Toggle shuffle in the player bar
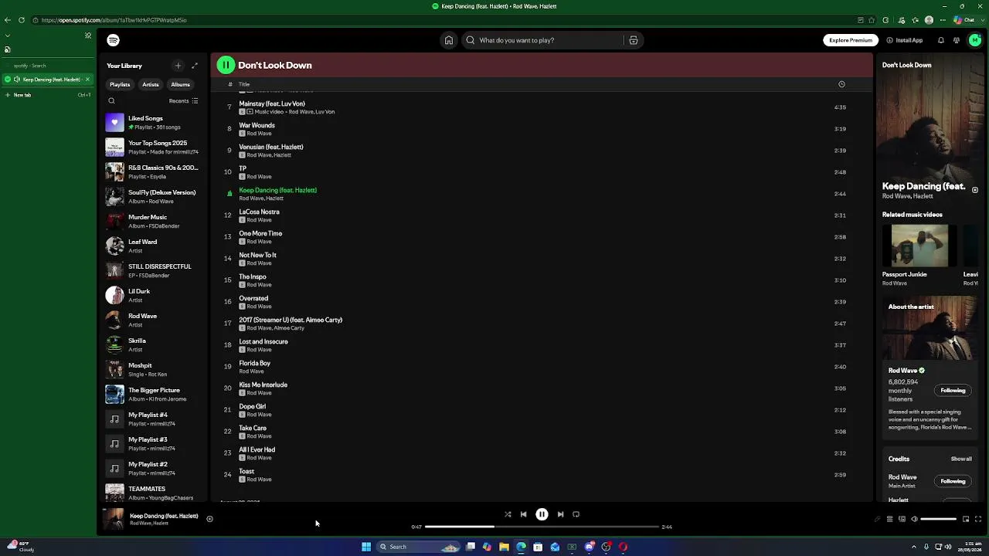989x556 pixels. coord(508,514)
